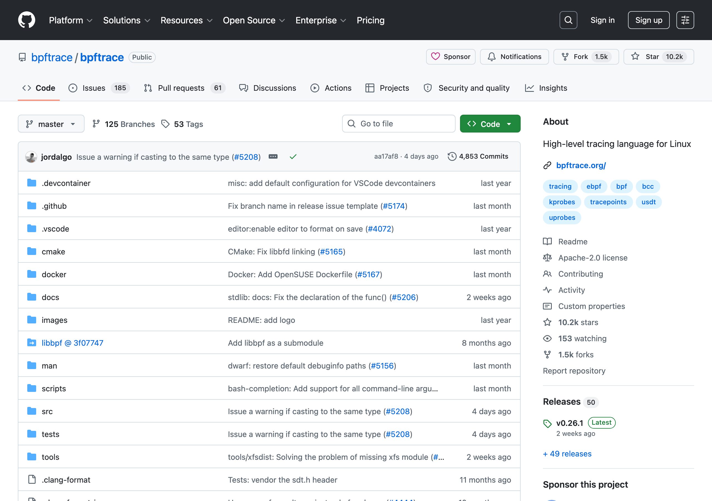Select the Code tab

39,88
